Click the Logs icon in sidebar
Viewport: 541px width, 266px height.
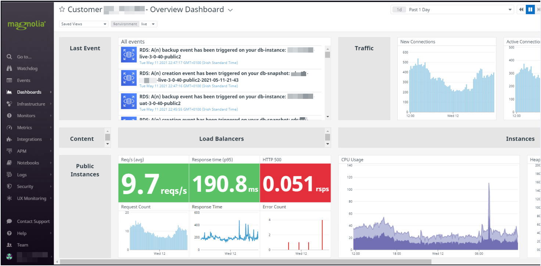coord(10,175)
